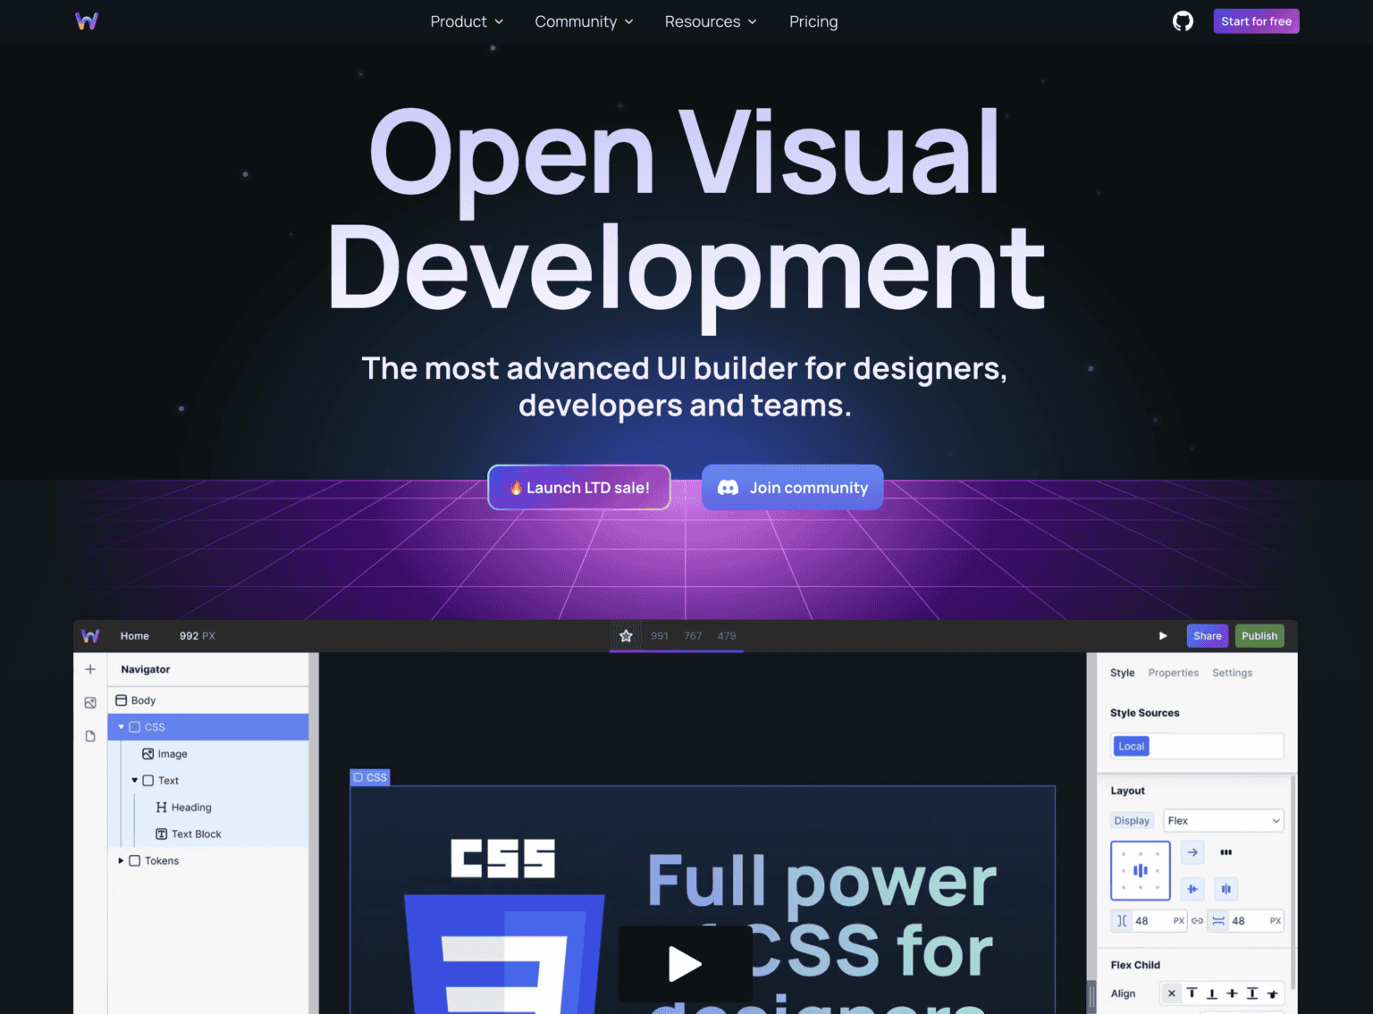
Task: Switch to the Properties tab
Action: pos(1174,673)
